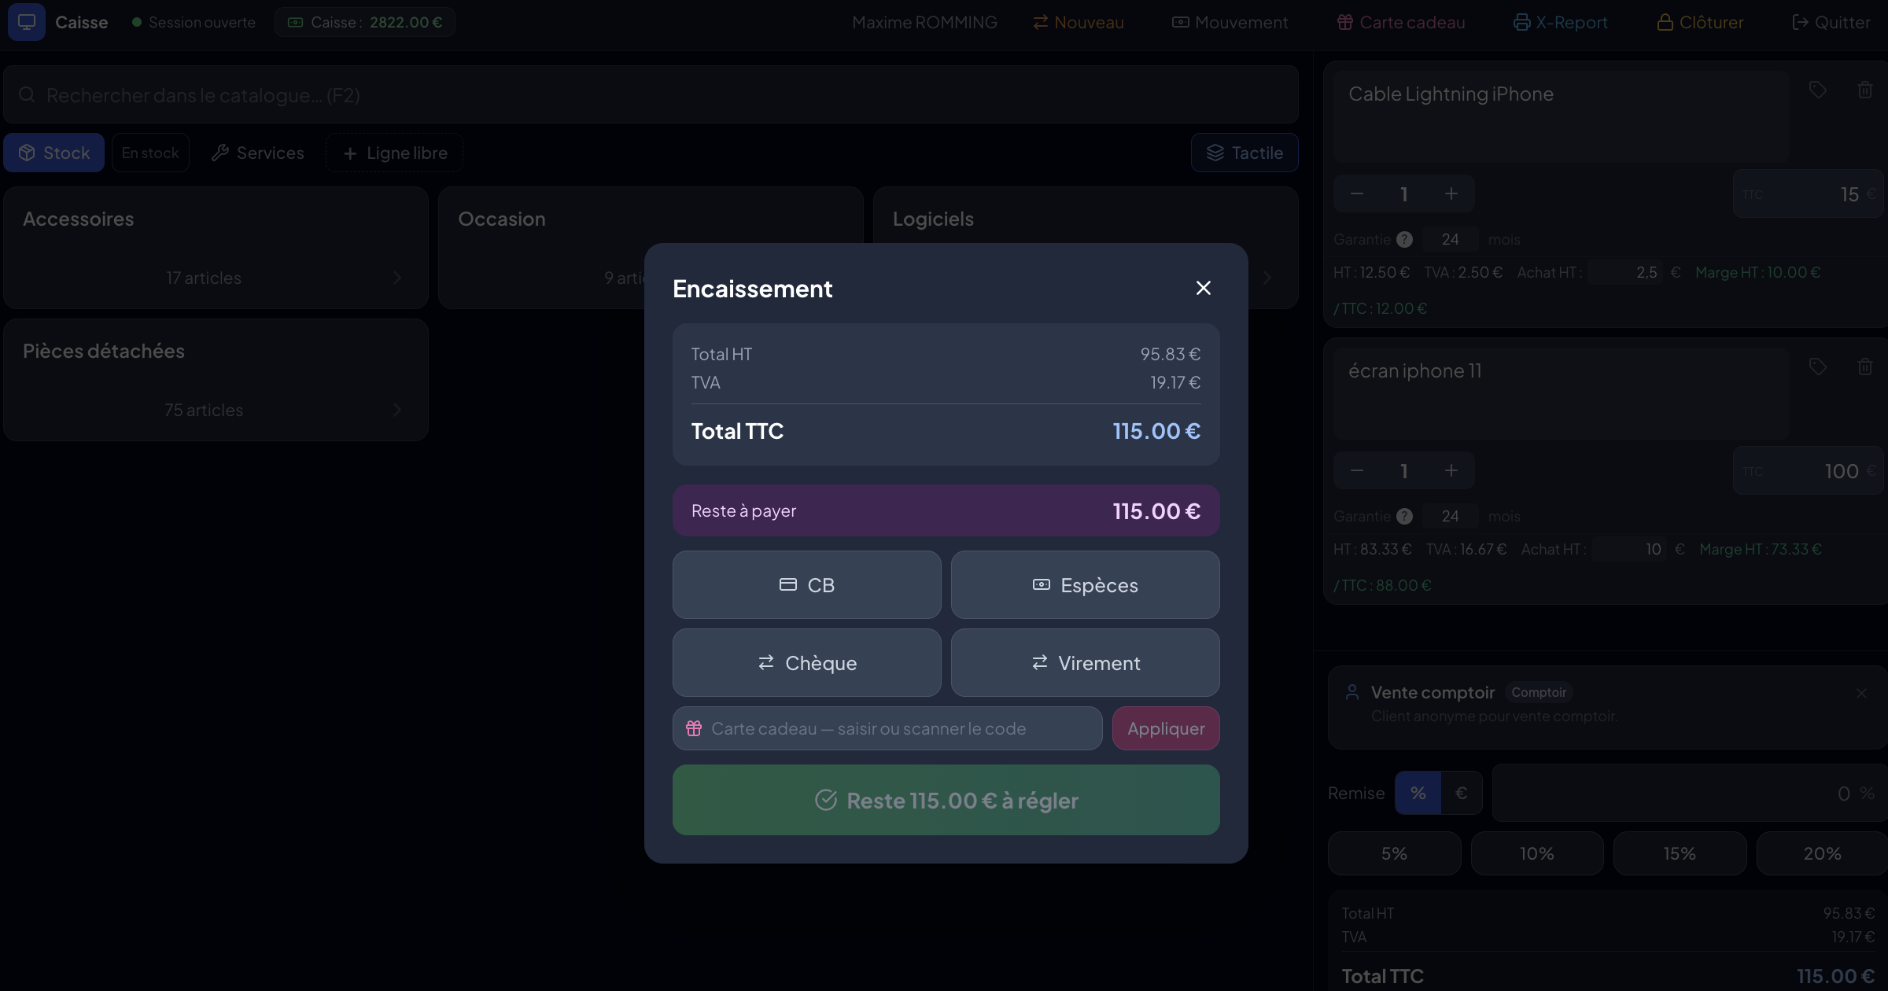Delete the Cable Lightning iPhone line
Image resolution: width=1888 pixels, height=991 pixels.
coord(1864,90)
